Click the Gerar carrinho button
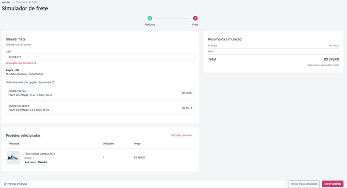Screen dimensions: 347x188 [x=332, y=184]
